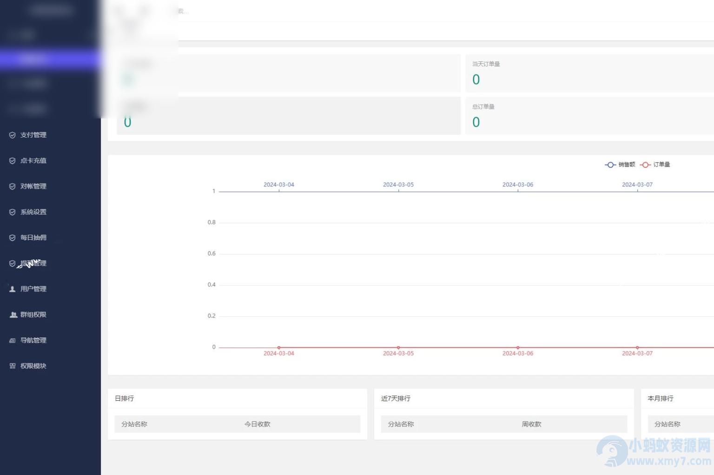This screenshot has height=475, width=714.
Task: Open the 系统设置 sidebar menu
Action: click(33, 212)
